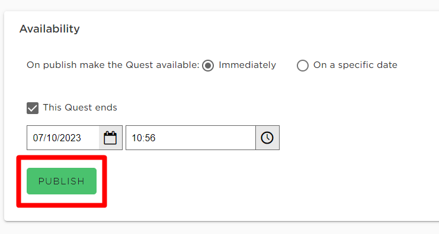Click the PUBLISH text on green button

[x=62, y=181]
